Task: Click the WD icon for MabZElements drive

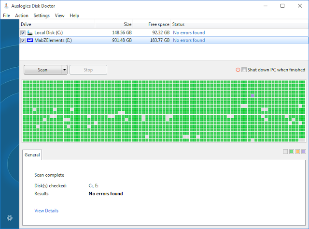Action: coord(30,40)
